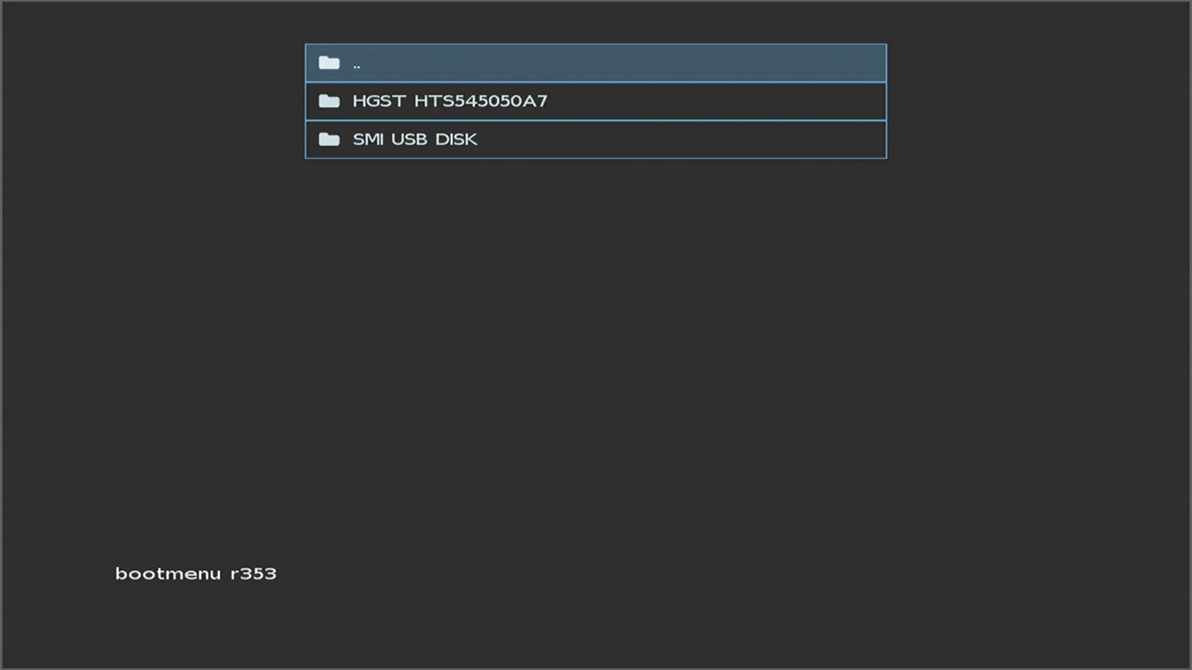Click the HGST HTS545050A7 label text
The height and width of the screenshot is (670, 1192).
click(449, 101)
